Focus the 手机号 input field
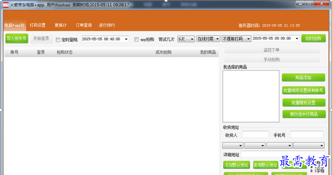This screenshot has width=333, height=175. click(307, 135)
